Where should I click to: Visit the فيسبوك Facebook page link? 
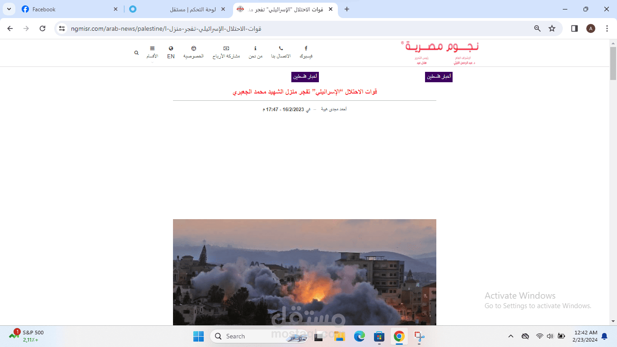(306, 52)
